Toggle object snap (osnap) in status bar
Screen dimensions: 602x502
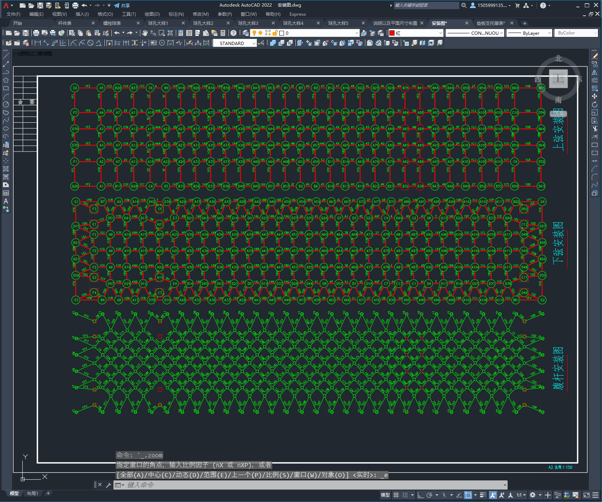[x=468, y=495]
